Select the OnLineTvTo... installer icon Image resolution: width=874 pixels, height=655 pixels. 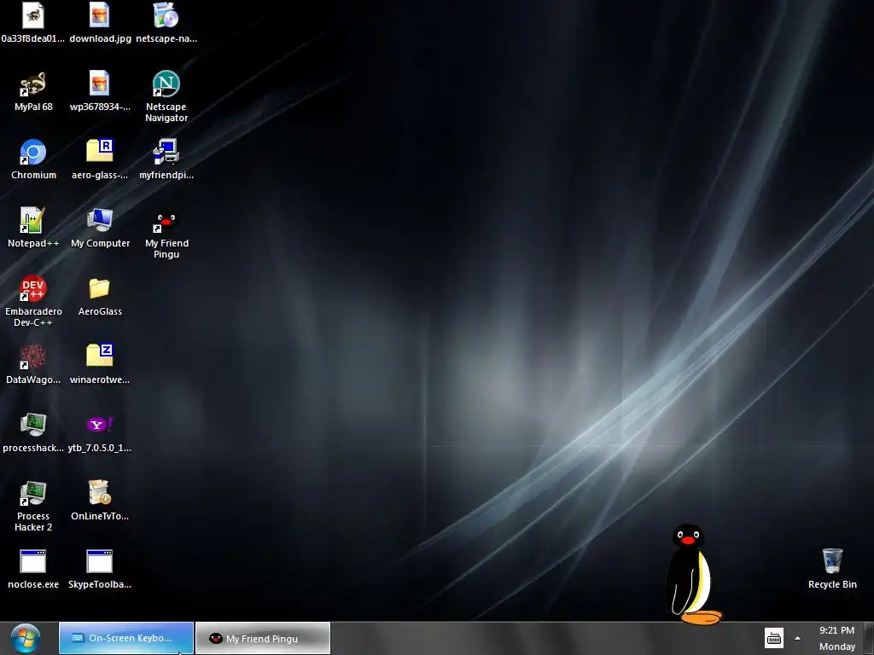click(x=100, y=493)
